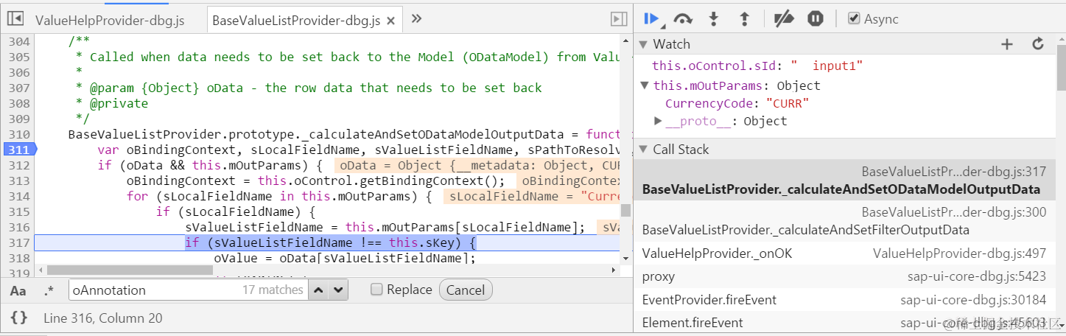Screen dimensions: 1066x336
Task: Open sap-ui-core-dbg.js:5423 source link
Action: click(x=977, y=277)
